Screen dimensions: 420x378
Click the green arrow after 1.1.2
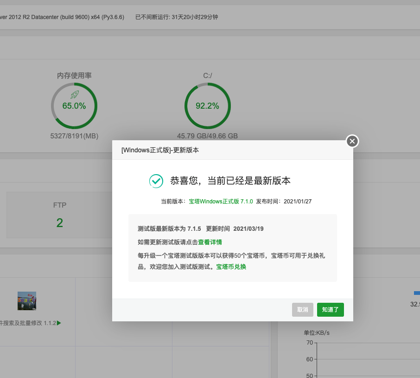click(x=59, y=323)
